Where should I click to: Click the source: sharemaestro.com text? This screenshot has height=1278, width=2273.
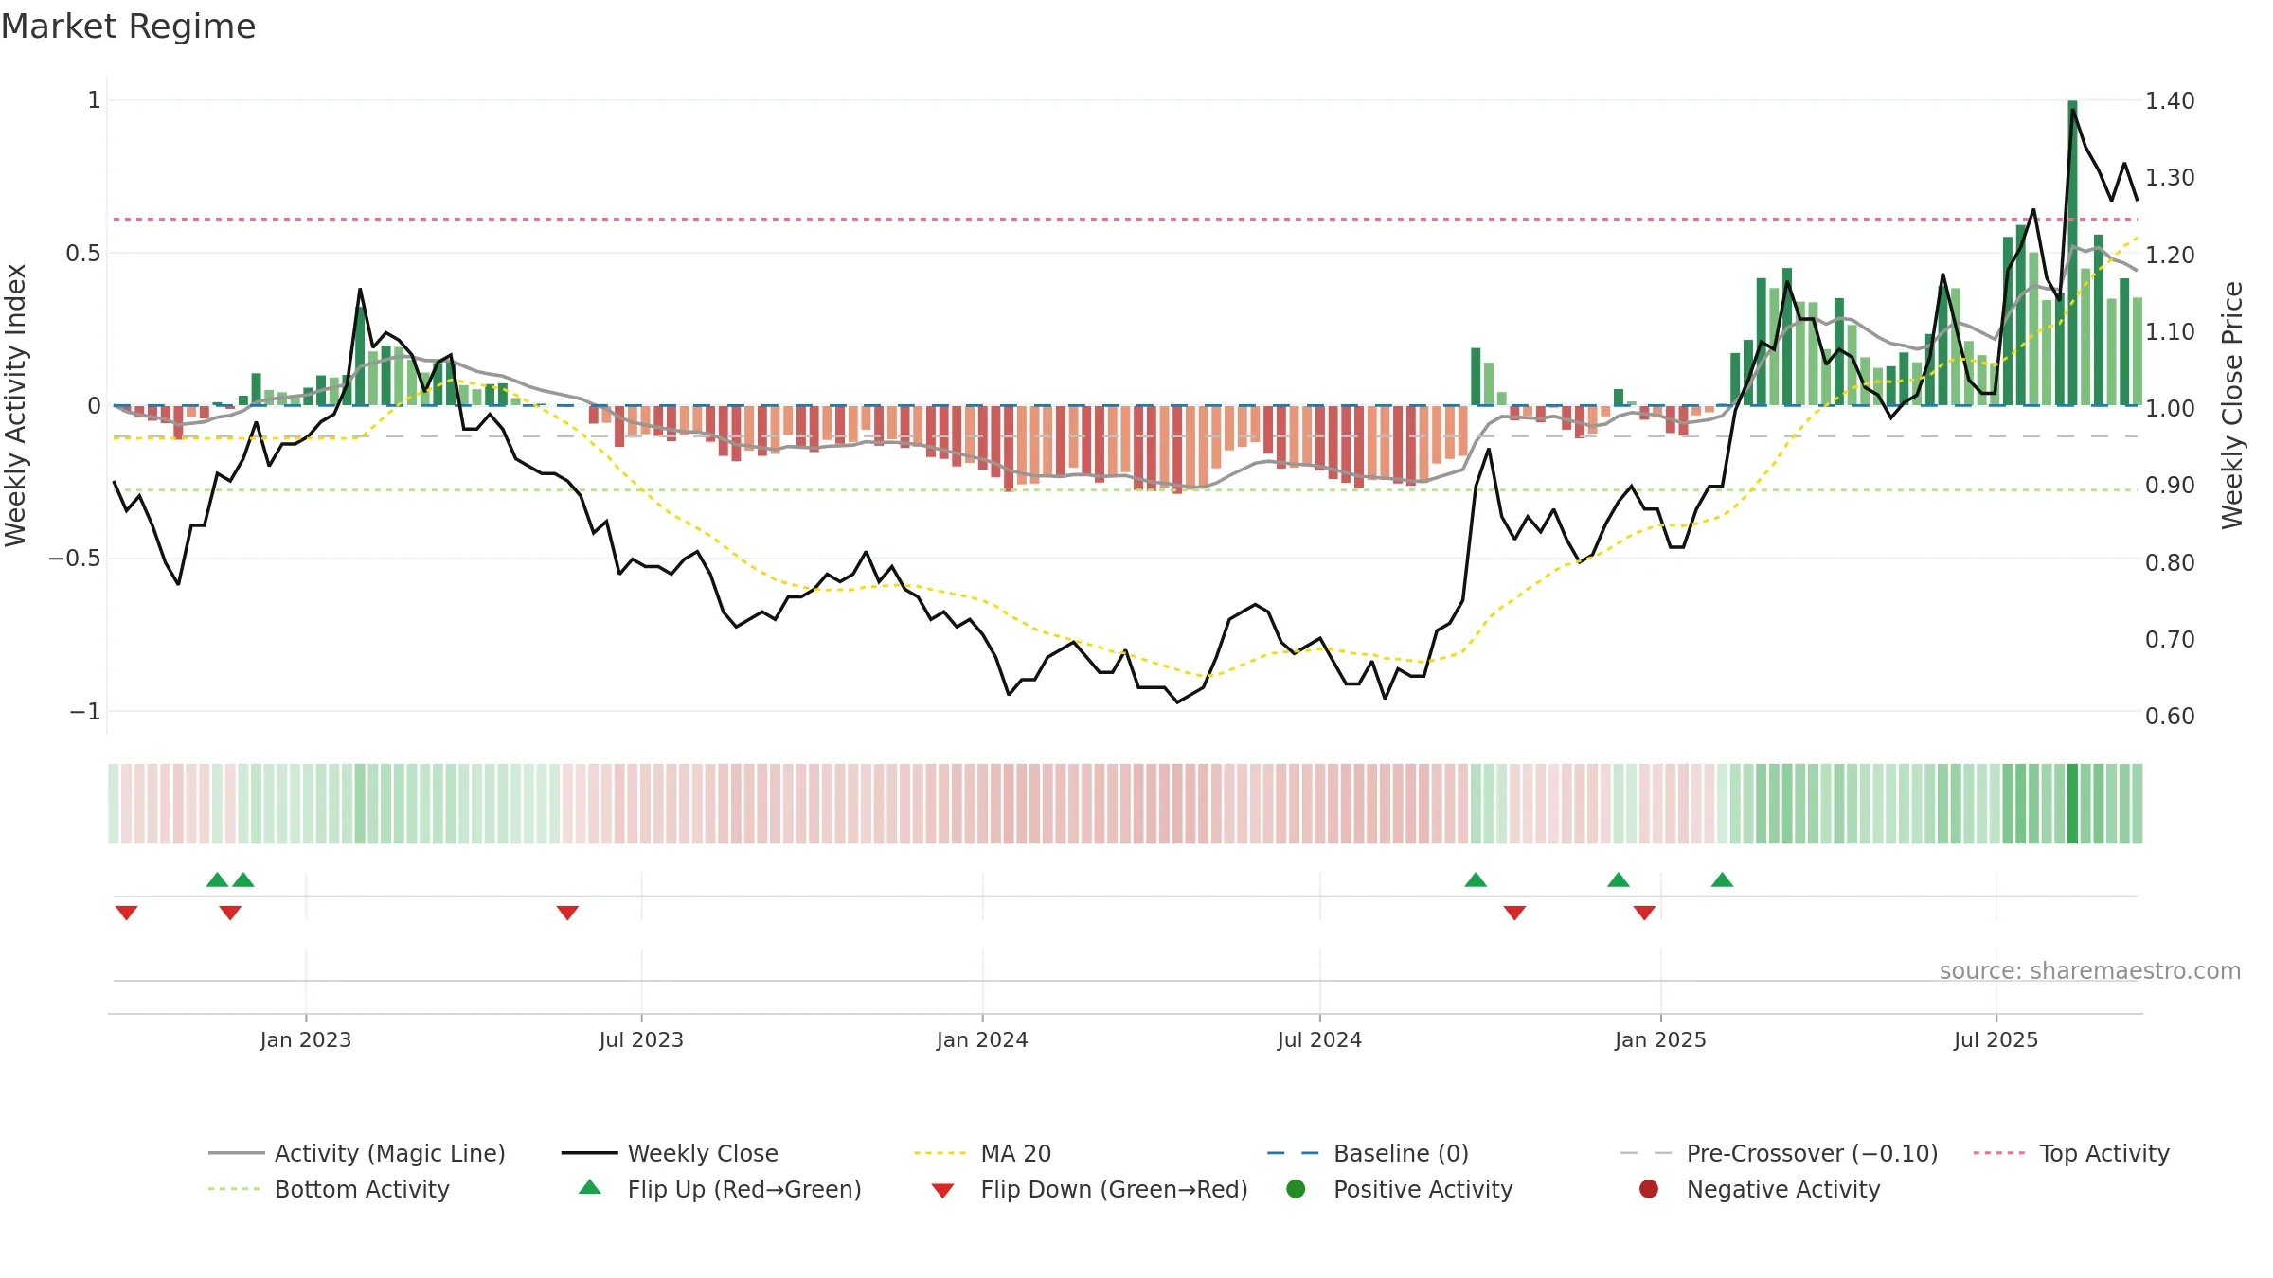[x=2090, y=971]
